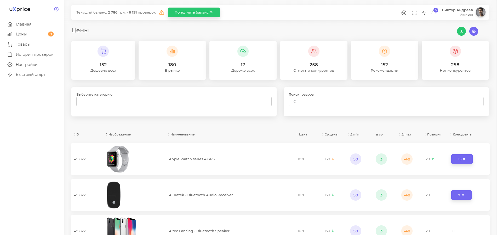
Task: Click the target icon next to uXprice logo
Action: point(56,9)
